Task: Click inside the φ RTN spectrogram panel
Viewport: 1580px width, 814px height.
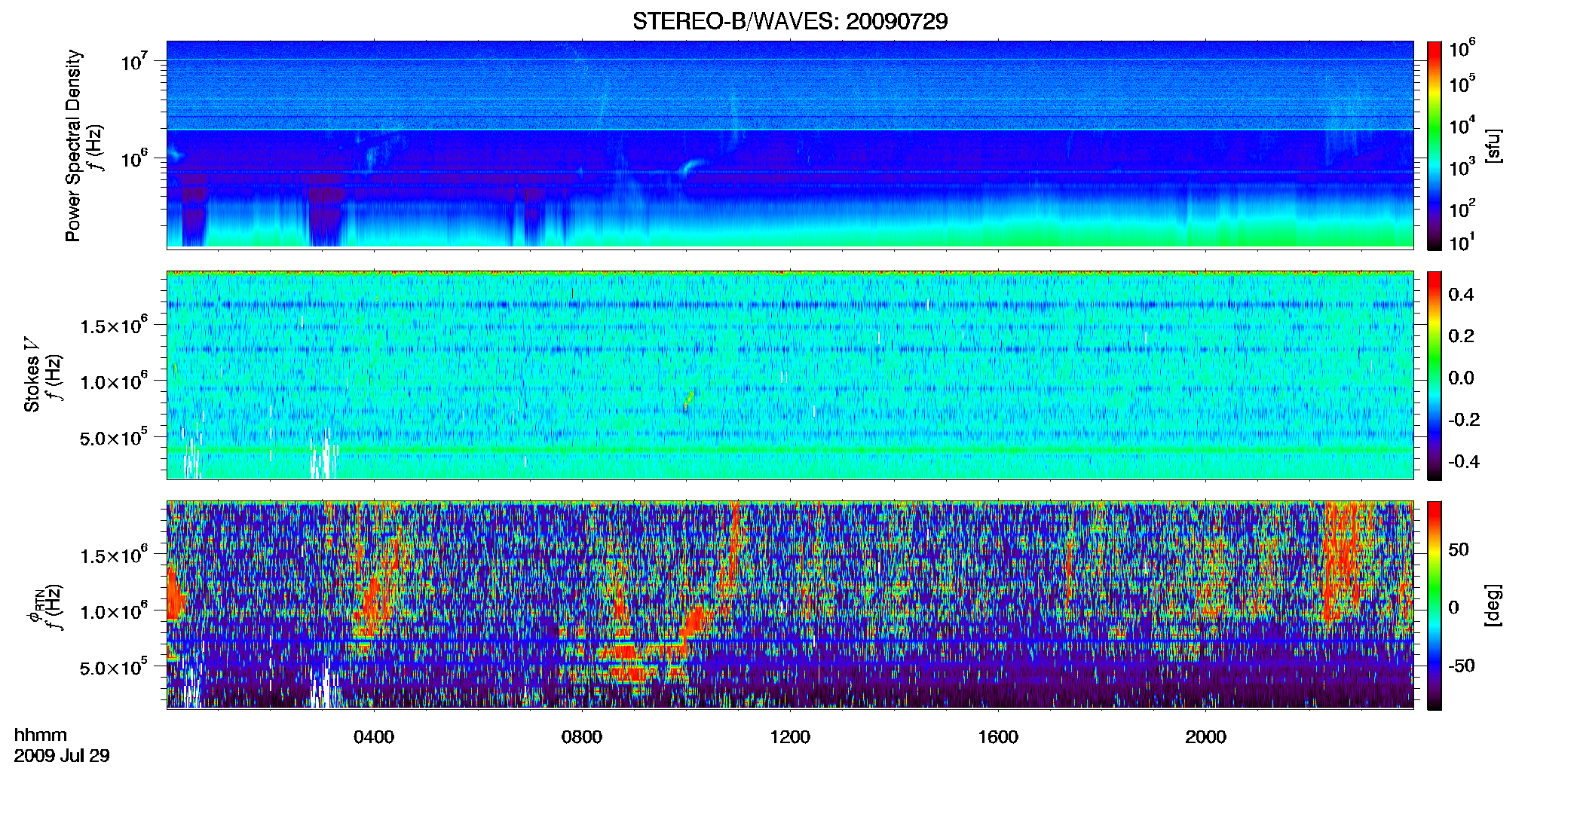Action: pos(790,605)
